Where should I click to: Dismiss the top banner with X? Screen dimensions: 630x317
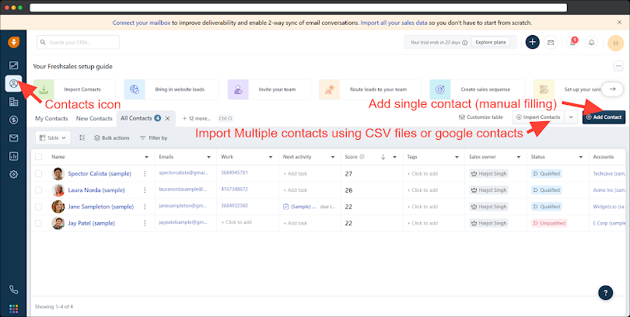point(620,23)
